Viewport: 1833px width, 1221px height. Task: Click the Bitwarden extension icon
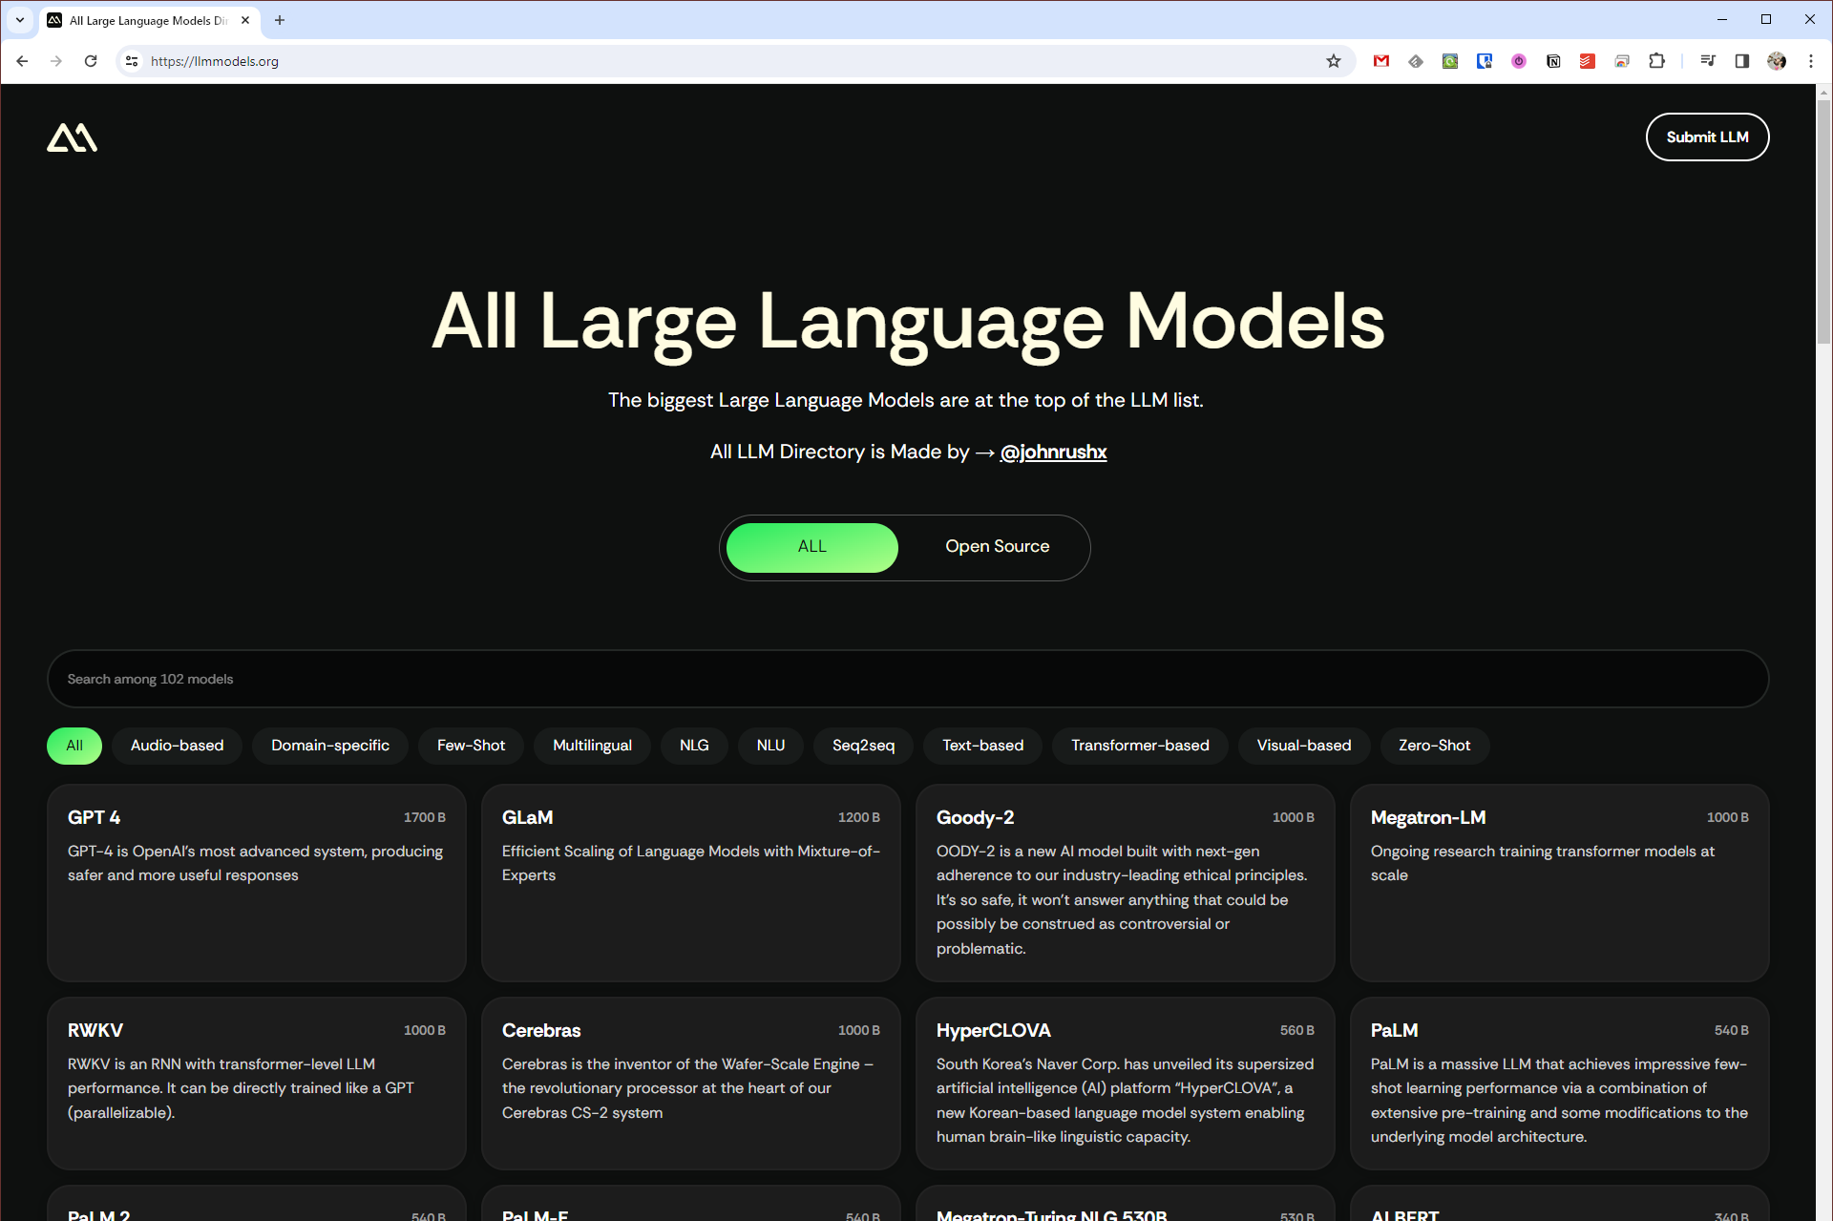point(1484,61)
